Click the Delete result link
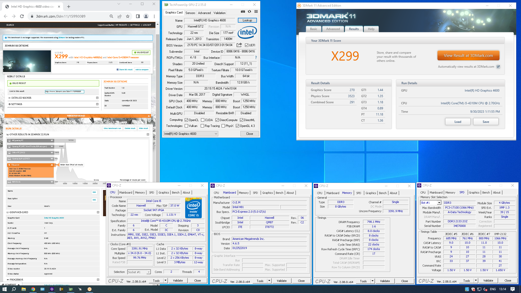The width and height of the screenshot is (521, 293). (x=130, y=128)
